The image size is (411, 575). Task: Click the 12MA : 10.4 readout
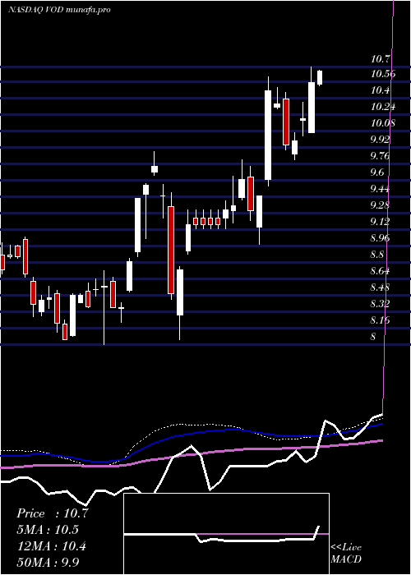point(51,546)
